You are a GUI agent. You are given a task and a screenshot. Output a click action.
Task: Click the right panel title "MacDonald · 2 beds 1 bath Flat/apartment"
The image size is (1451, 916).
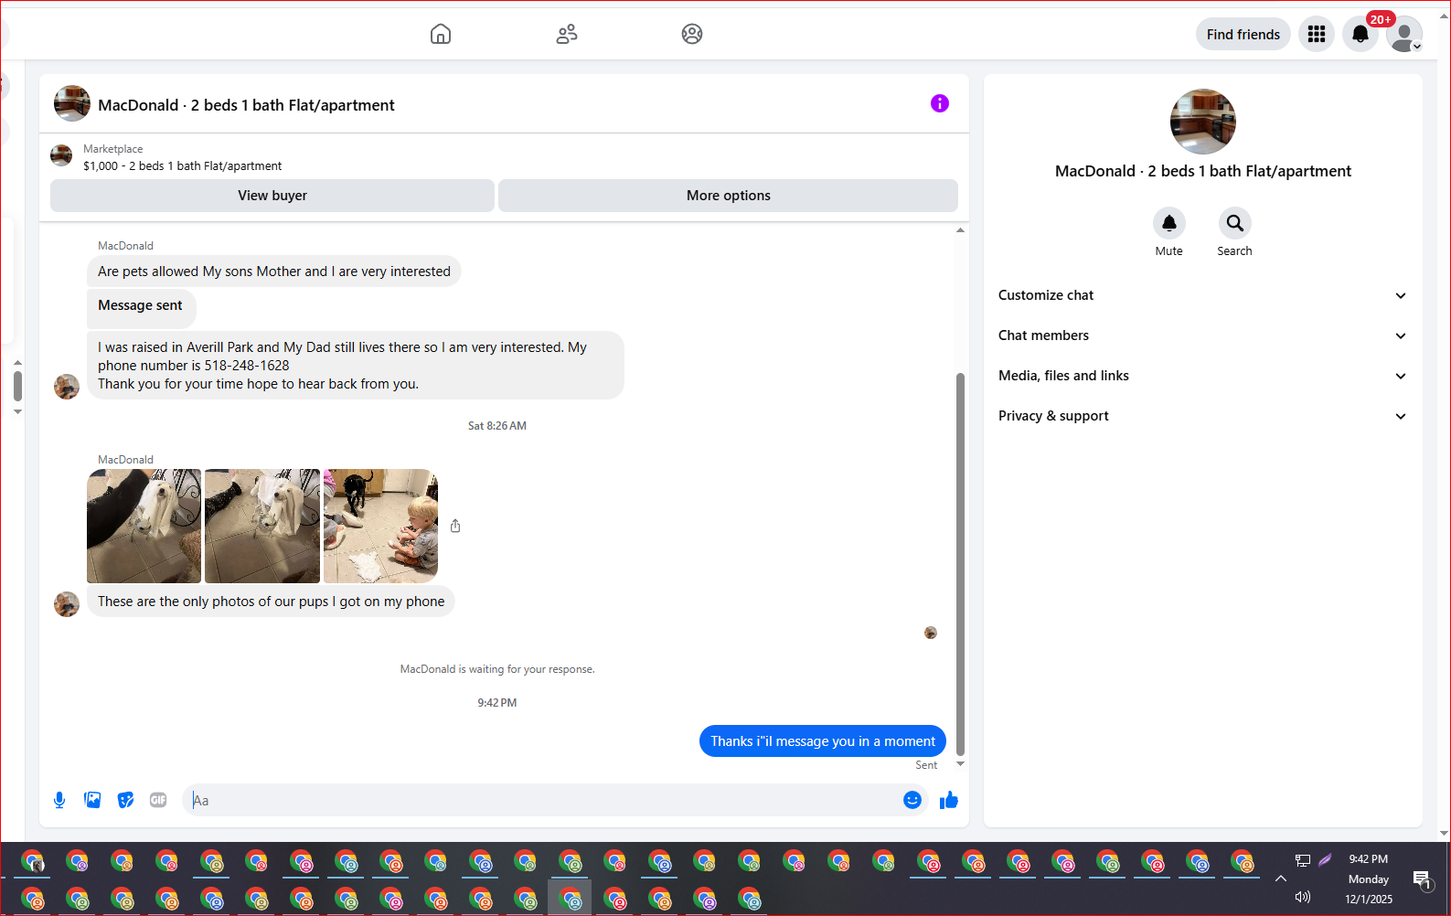1203,171
